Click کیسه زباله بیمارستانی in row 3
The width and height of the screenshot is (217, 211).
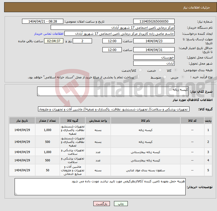145,152
